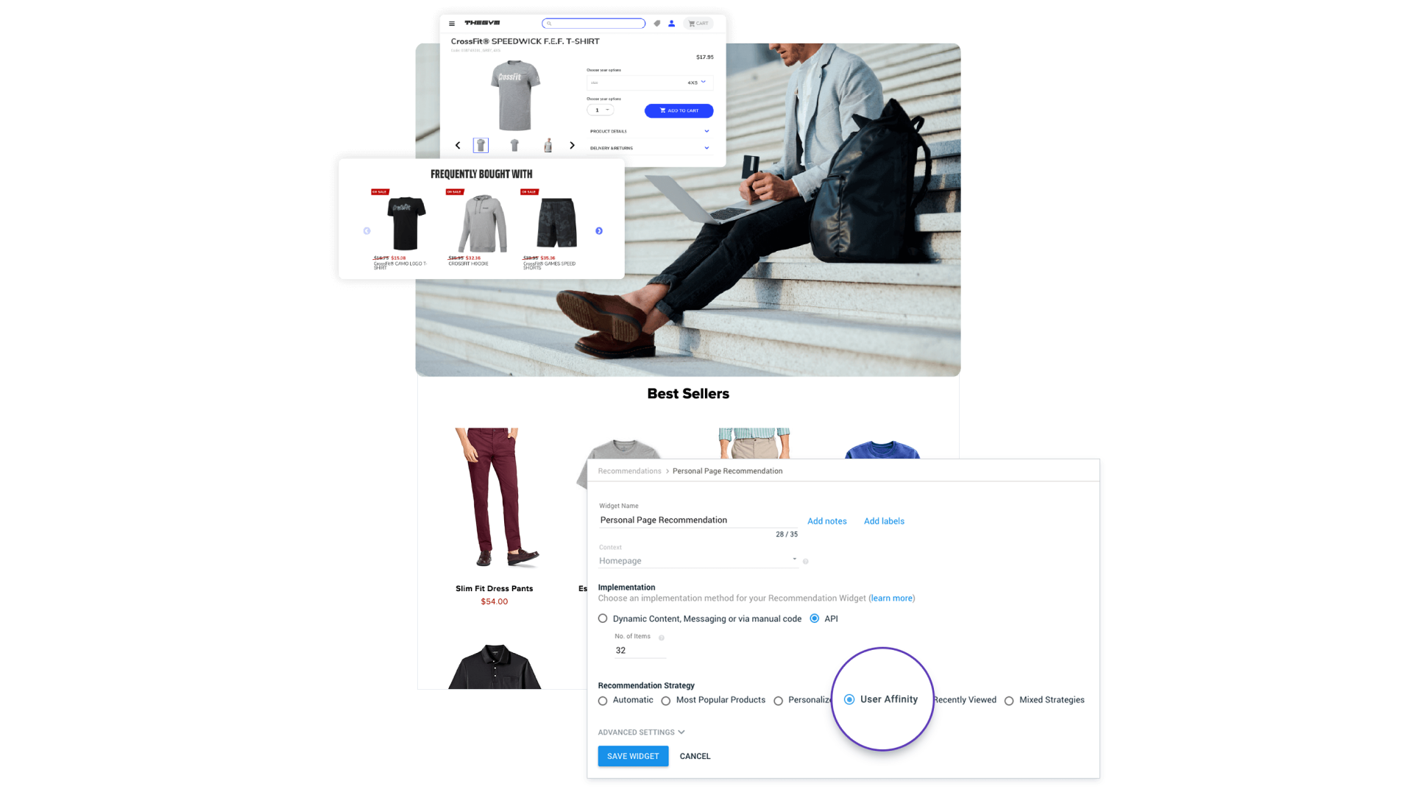Click the user account icon
The width and height of the screenshot is (1413, 795).
[670, 24]
